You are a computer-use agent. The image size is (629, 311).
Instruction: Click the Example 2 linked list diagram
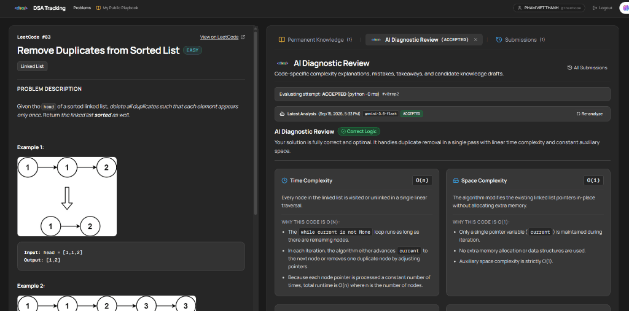click(106, 304)
